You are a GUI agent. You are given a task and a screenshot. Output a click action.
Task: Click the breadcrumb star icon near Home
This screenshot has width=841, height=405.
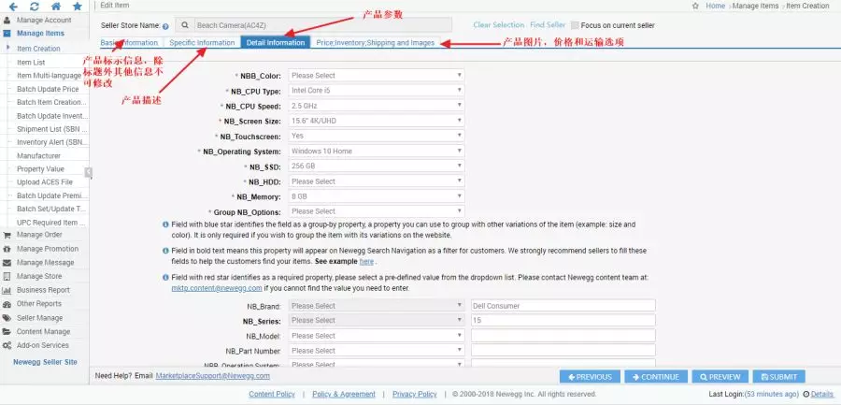[x=695, y=6]
